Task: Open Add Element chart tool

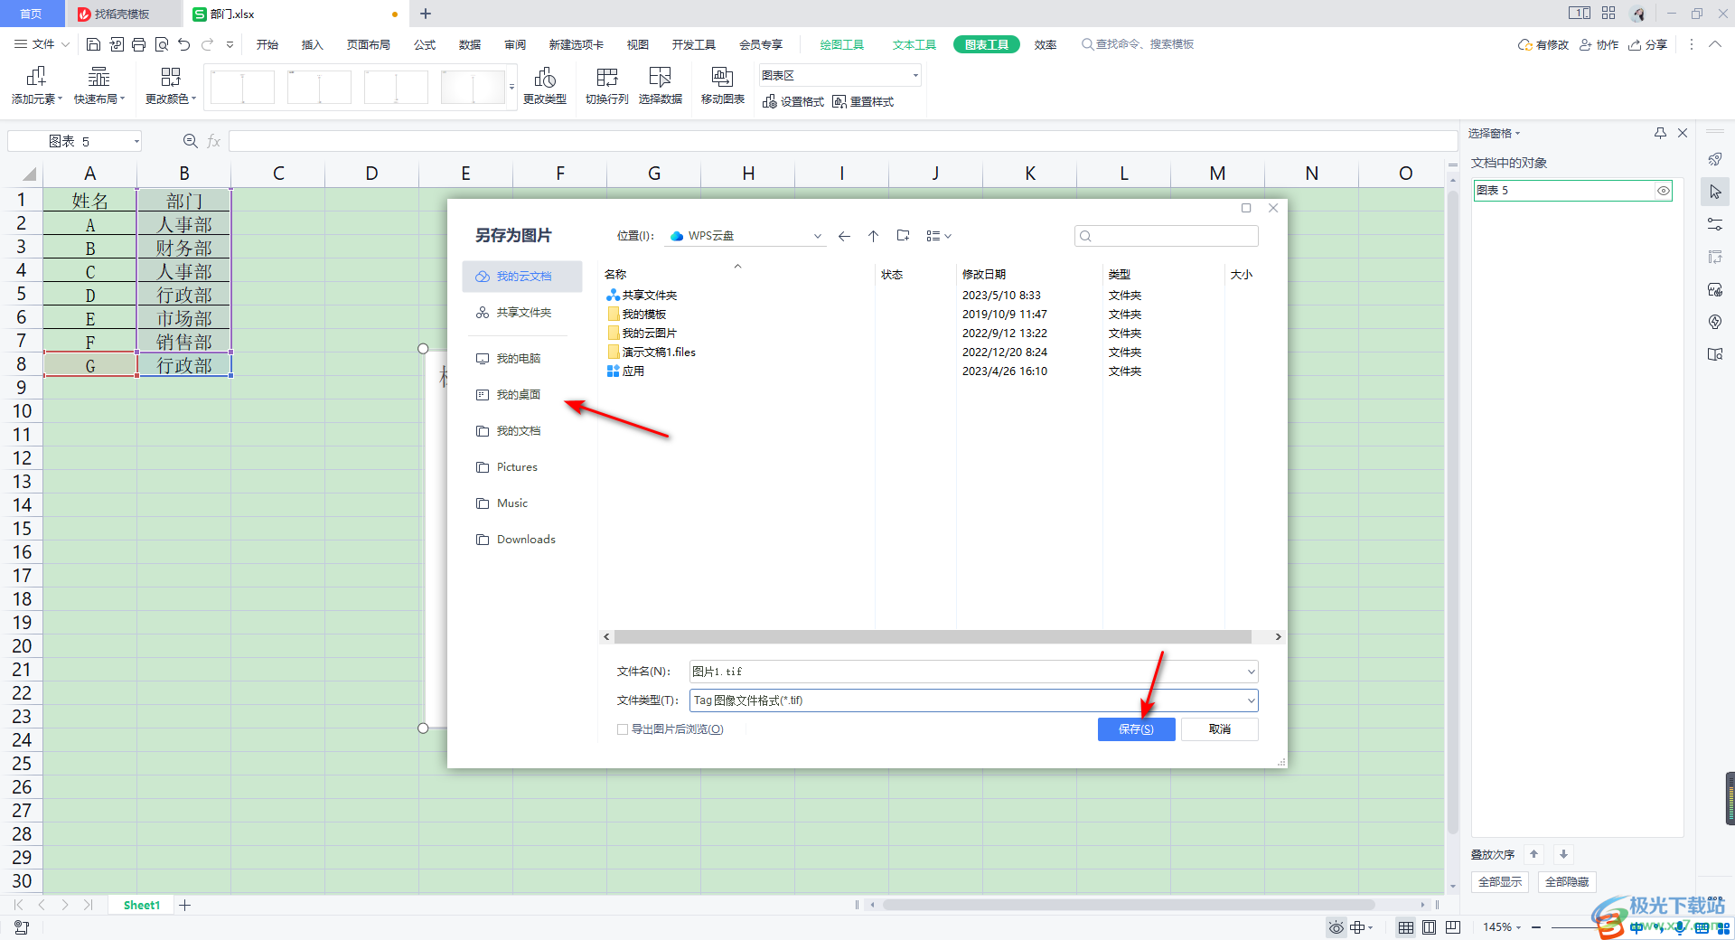Action: point(37,87)
